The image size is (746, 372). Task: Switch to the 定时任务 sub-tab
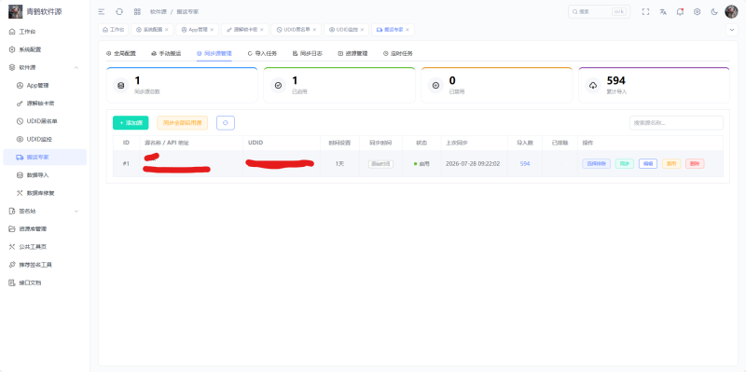click(x=398, y=54)
